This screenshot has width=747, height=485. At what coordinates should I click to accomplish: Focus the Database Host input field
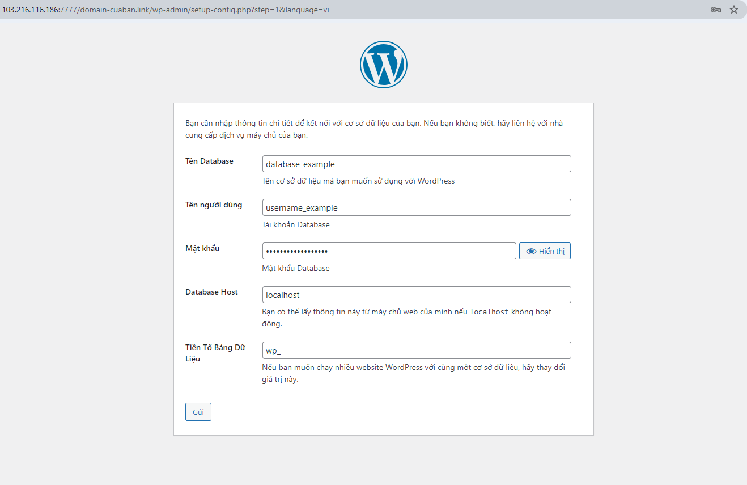point(417,295)
